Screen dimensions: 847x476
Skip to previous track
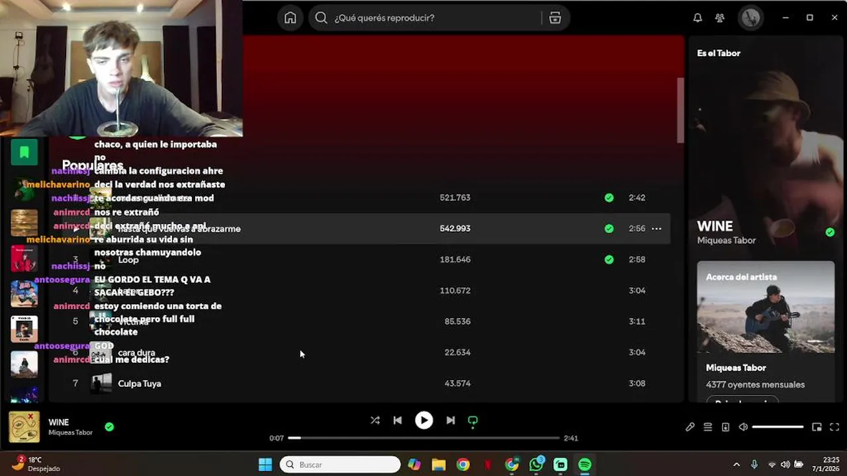[398, 420]
